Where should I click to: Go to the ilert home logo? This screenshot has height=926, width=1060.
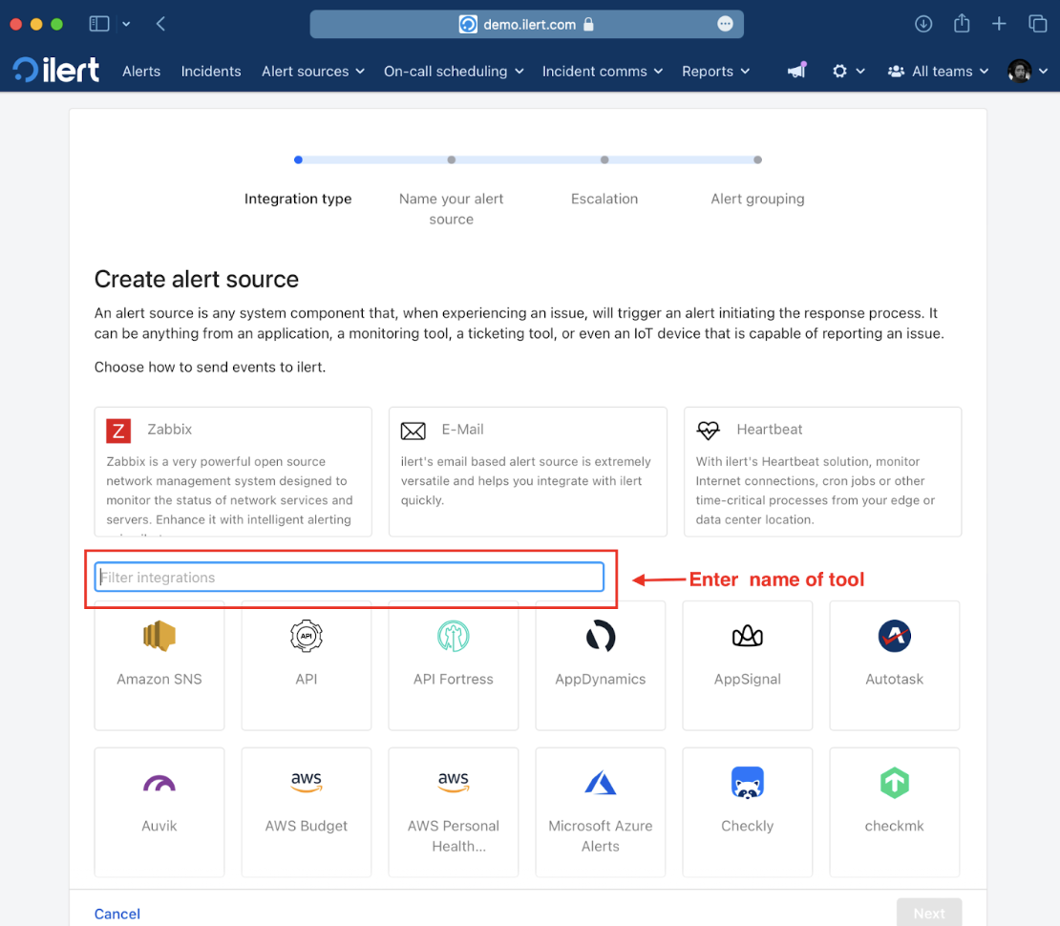[x=56, y=71]
